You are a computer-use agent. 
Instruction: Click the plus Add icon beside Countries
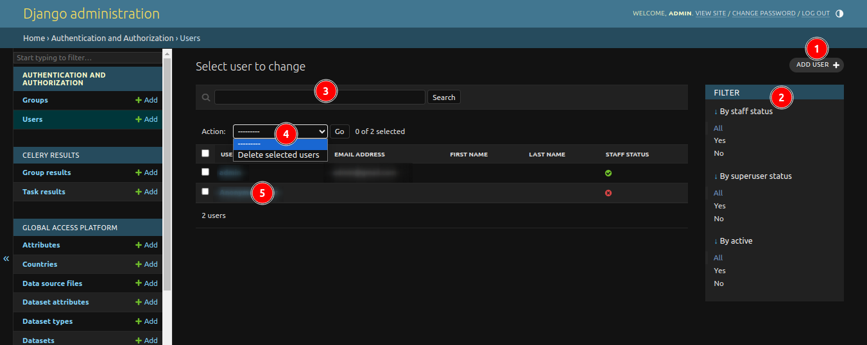coord(138,264)
